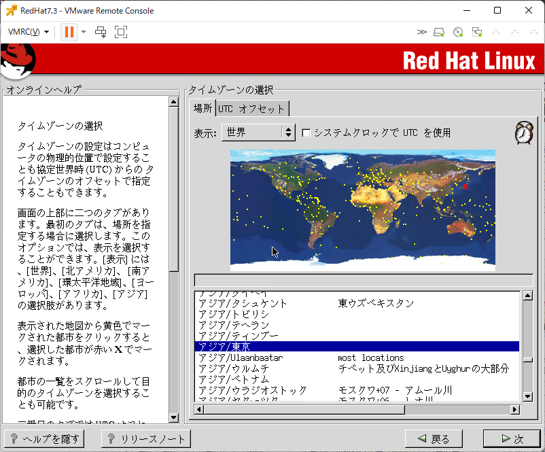Click timezone list scroll down arrow
The width and height of the screenshot is (545, 452).
[527, 396]
